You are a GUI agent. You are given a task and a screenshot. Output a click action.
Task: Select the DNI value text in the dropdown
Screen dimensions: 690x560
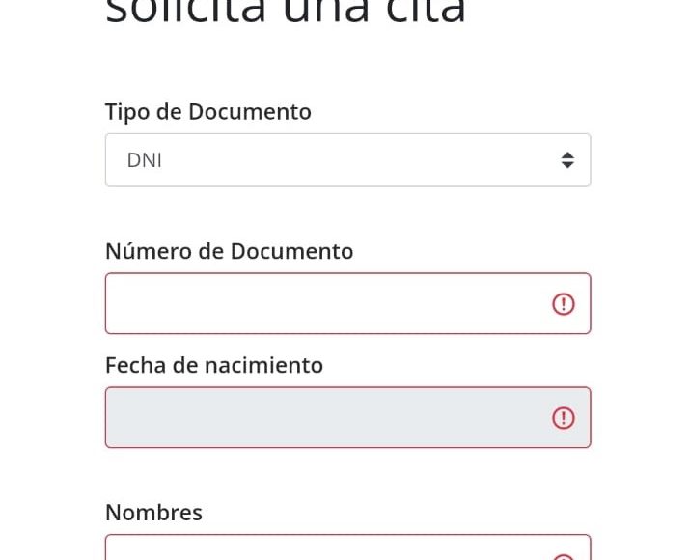coord(145,160)
